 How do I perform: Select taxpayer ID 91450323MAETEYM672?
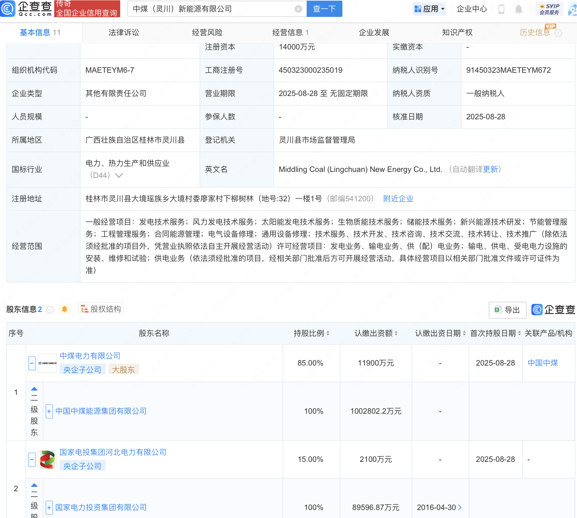click(508, 70)
